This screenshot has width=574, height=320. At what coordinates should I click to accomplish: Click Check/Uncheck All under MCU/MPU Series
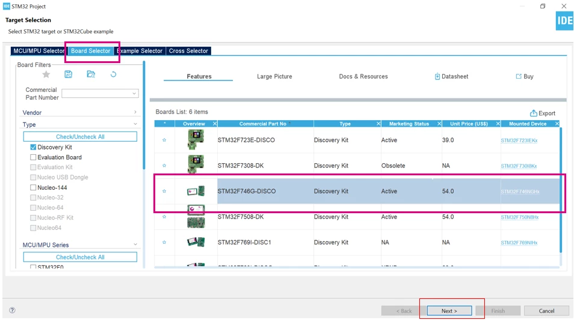(x=80, y=257)
